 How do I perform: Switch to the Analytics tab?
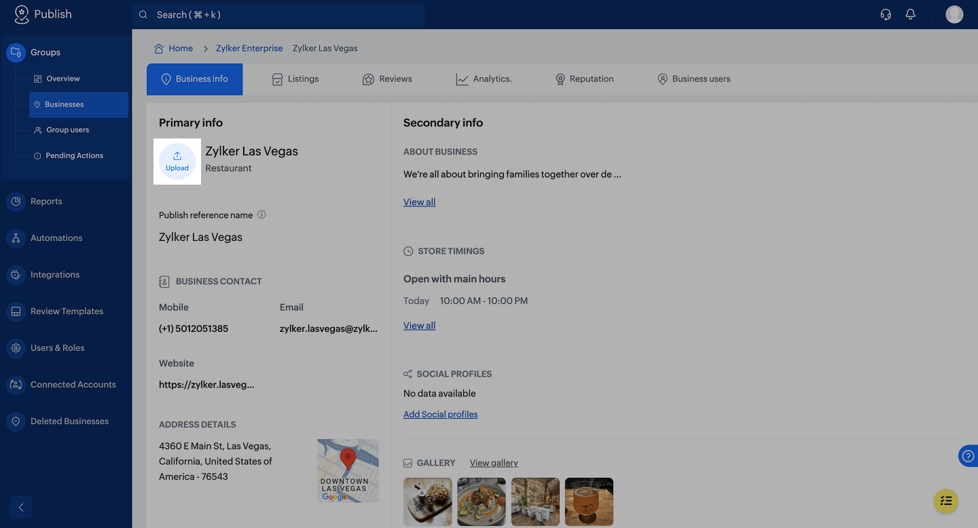484,79
